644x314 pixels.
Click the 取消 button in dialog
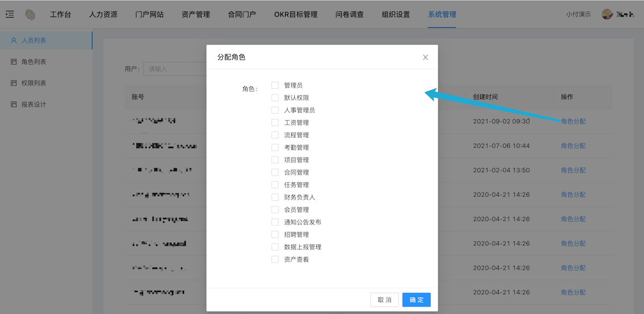click(x=384, y=300)
